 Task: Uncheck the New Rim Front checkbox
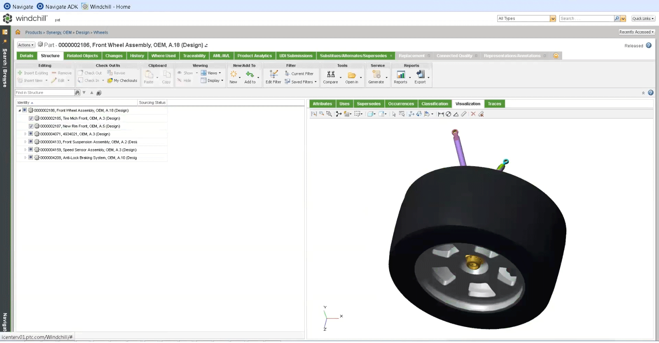point(31,126)
